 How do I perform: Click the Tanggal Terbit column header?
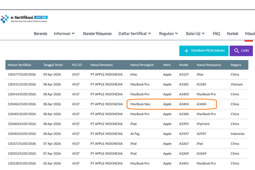[54, 65]
